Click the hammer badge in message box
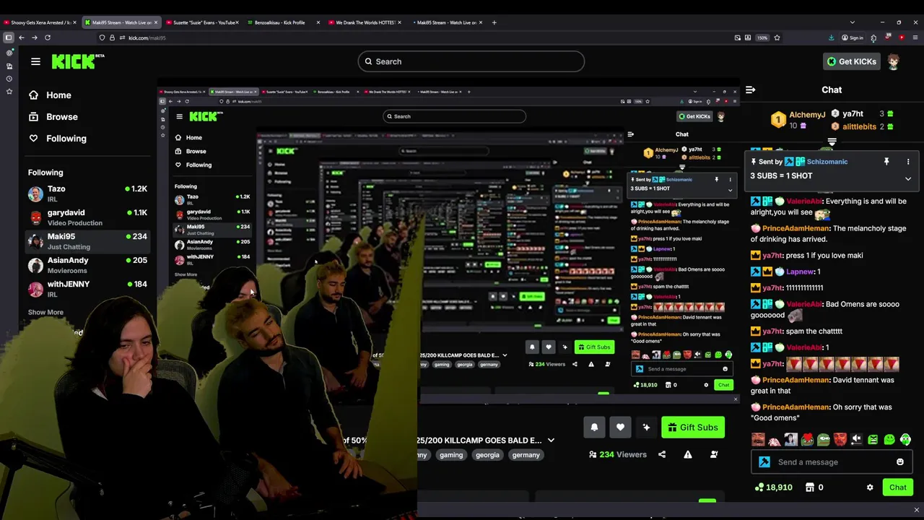This screenshot has height=520, width=924. click(764, 461)
